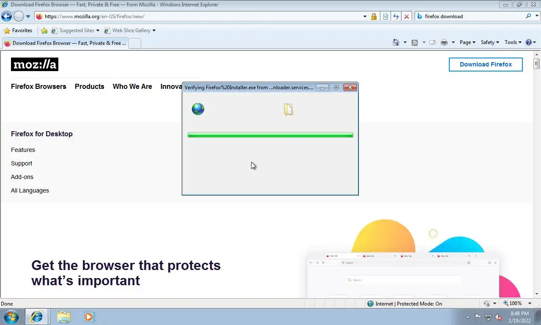Toggle Compatibility View for this page
The image size is (541, 325).
385,17
